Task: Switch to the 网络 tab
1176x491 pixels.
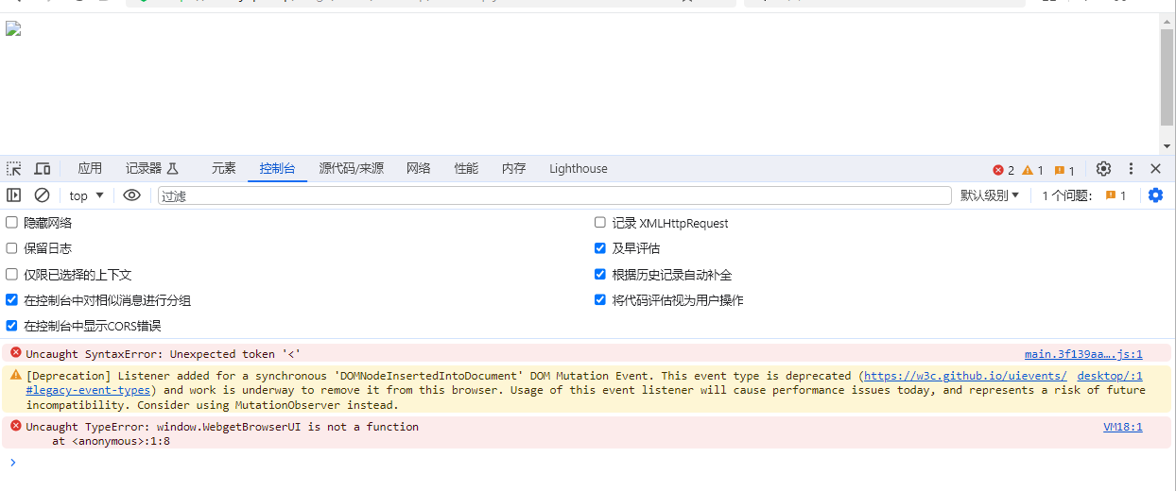Action: pos(419,169)
